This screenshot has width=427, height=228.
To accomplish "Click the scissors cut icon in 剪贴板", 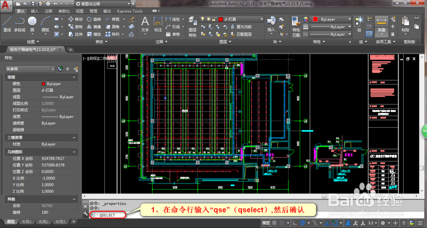I will point(417,19).
